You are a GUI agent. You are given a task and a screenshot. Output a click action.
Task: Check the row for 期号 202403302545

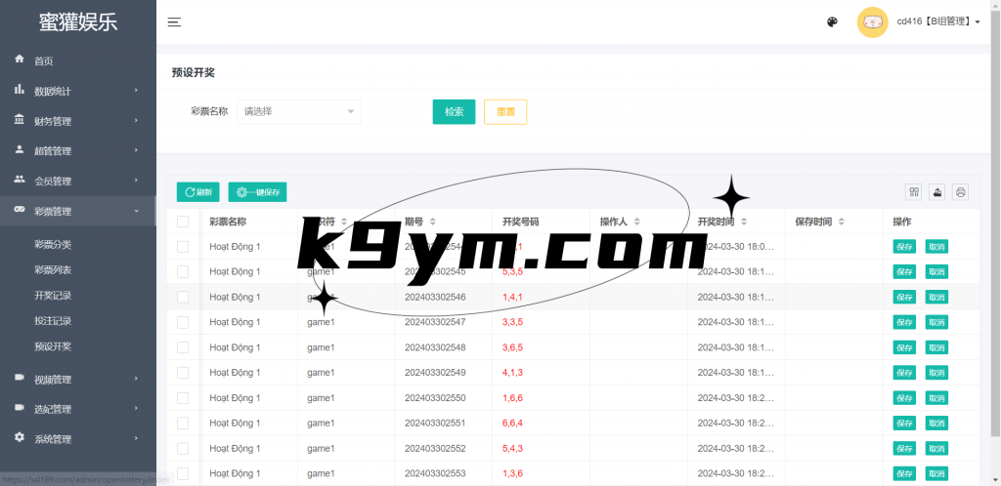183,272
